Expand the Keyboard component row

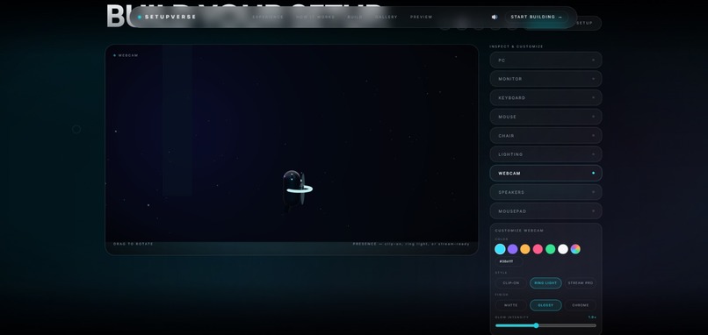[x=545, y=98]
